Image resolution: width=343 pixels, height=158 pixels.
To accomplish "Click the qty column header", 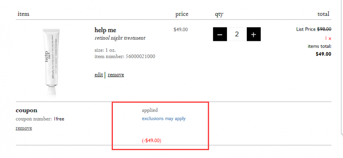I will [x=219, y=14].
